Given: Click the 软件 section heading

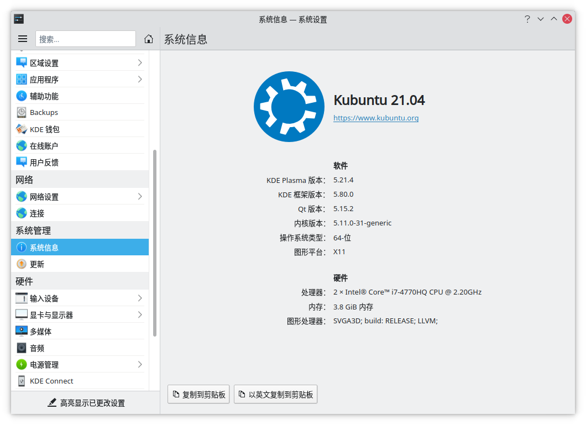Looking at the screenshot, I should (x=341, y=165).
